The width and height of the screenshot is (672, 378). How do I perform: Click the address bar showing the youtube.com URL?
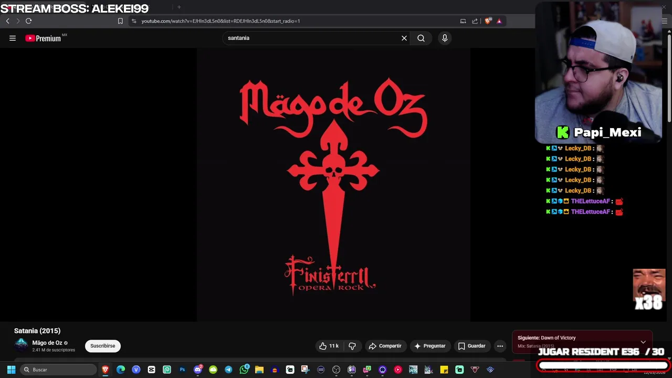click(x=294, y=21)
